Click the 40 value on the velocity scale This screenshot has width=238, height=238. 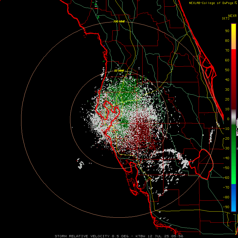point(227,80)
